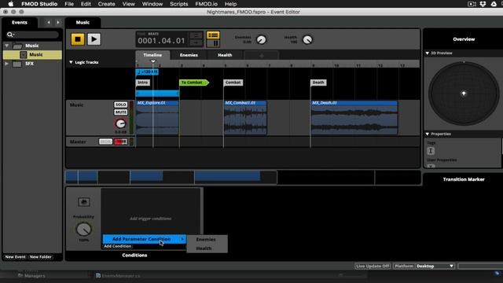Open the Apple menu
Screen dimensions: 503x283
tap(10, 4)
